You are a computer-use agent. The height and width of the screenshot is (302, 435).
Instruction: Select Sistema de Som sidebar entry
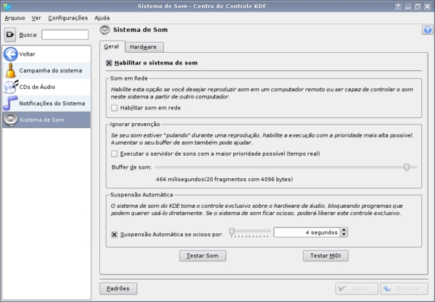click(46, 119)
